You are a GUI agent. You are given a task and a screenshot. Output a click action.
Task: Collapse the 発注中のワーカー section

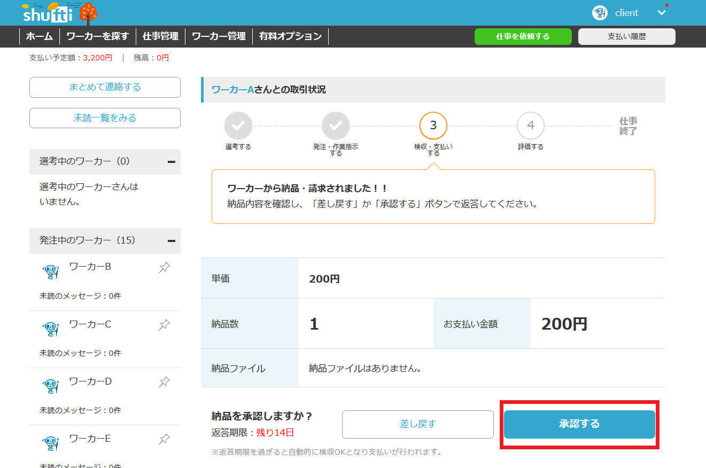coord(172,241)
